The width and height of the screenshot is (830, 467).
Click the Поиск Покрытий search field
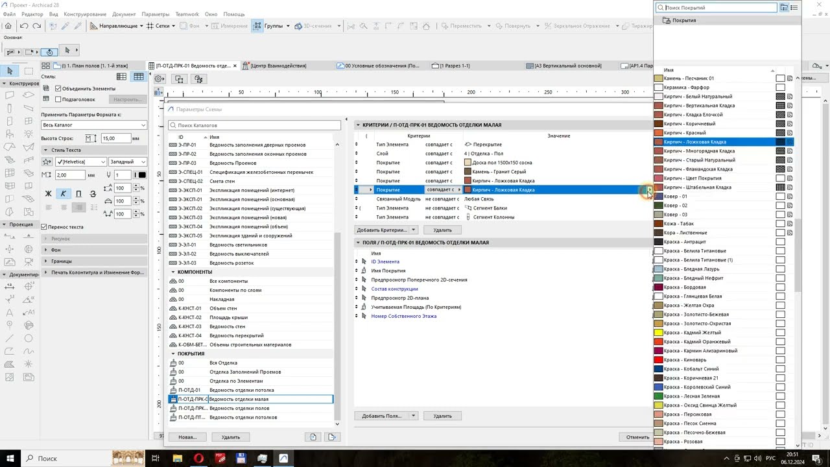716,8
